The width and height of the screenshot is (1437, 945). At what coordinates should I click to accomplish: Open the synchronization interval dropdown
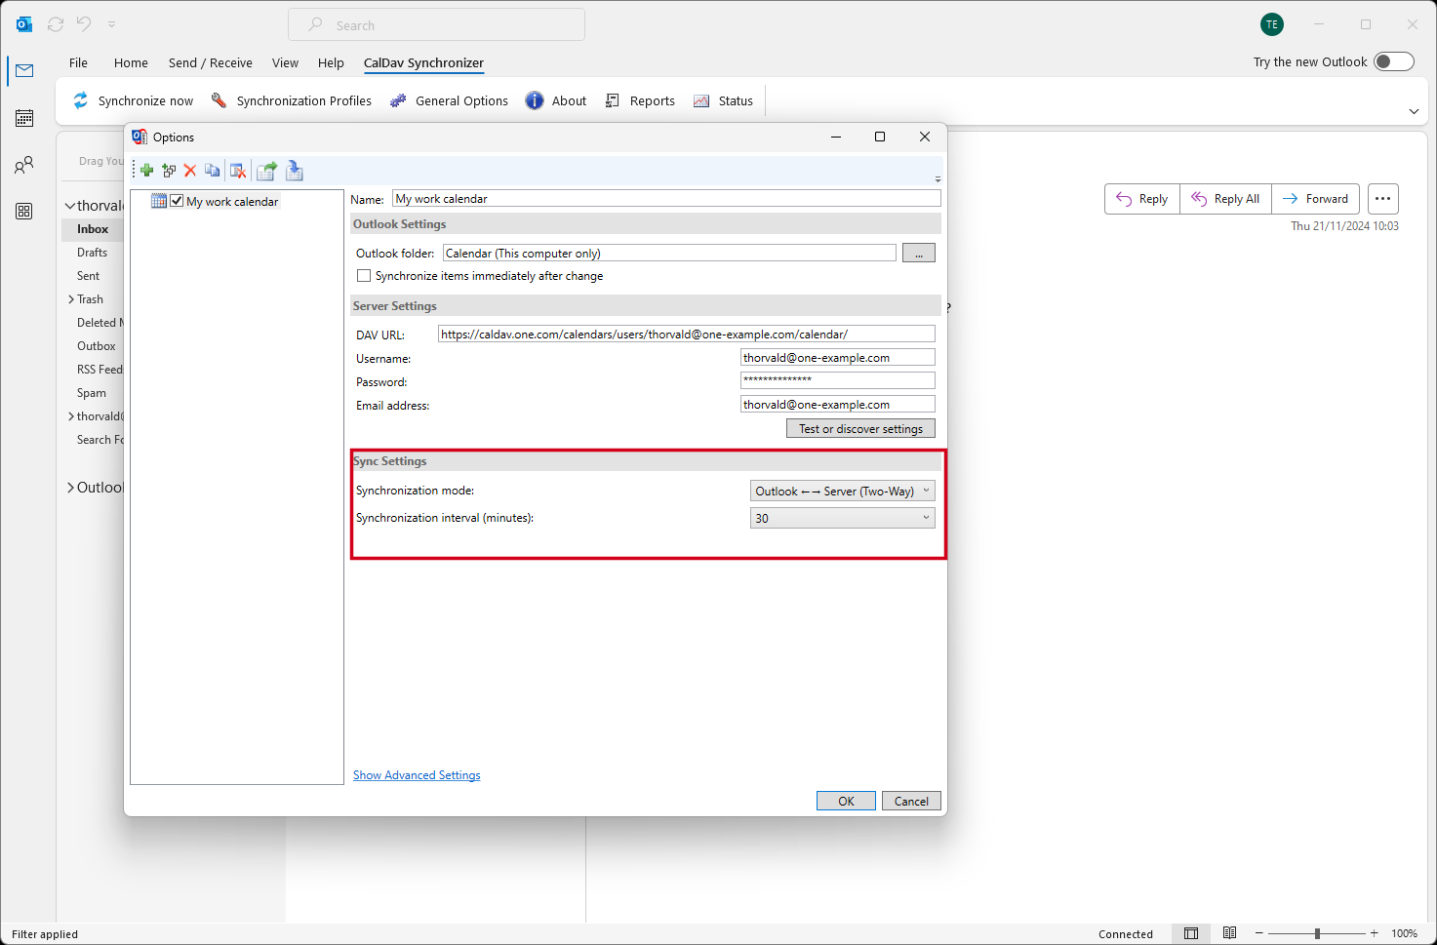coord(925,518)
